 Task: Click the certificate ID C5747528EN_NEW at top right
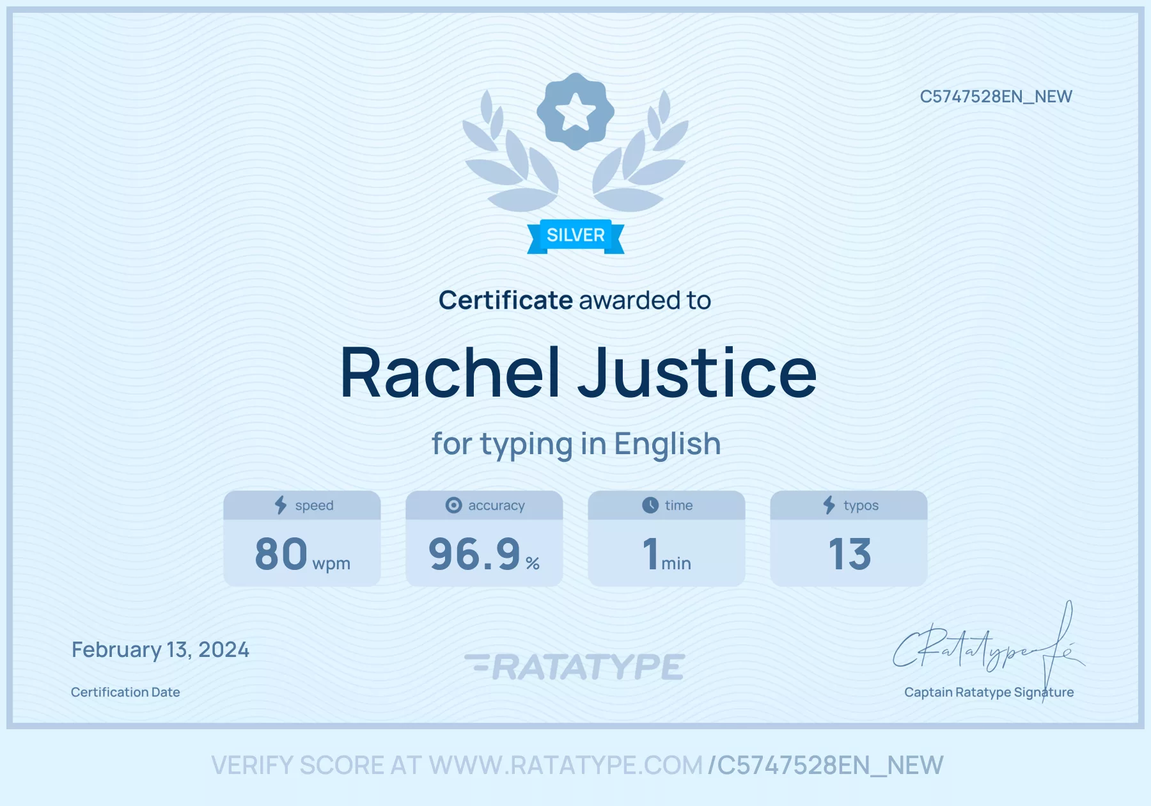(x=996, y=97)
